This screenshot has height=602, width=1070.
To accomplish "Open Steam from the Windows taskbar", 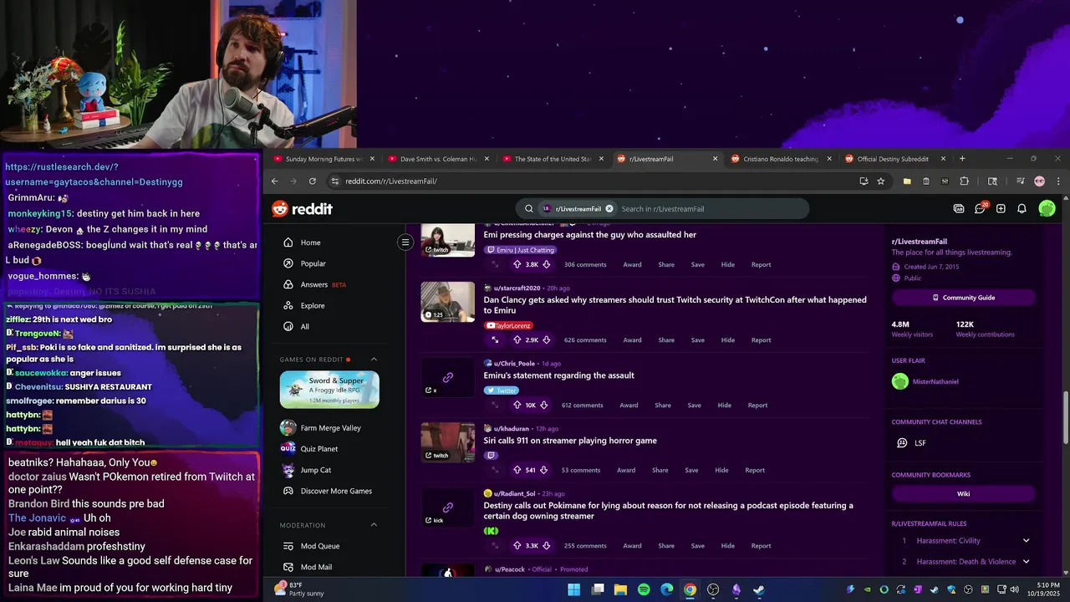I will click(758, 589).
